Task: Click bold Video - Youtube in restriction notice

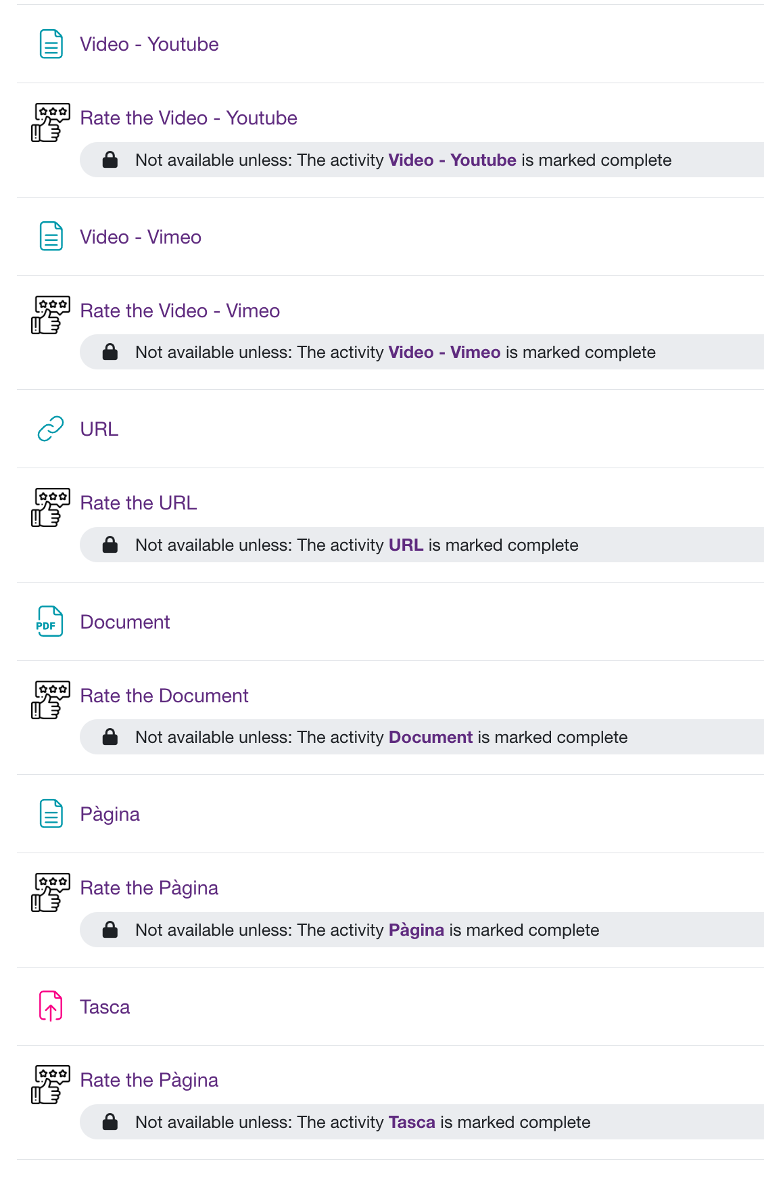Action: [452, 160]
